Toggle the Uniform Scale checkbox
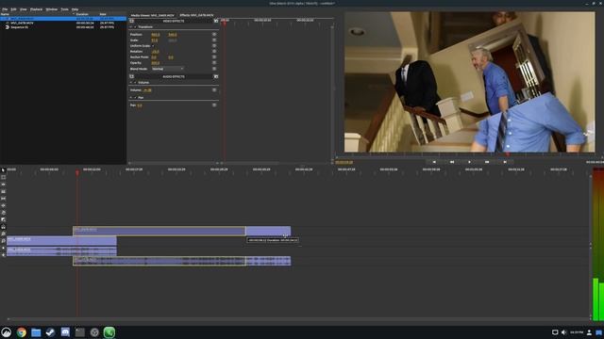This screenshot has height=339, width=604. point(153,46)
